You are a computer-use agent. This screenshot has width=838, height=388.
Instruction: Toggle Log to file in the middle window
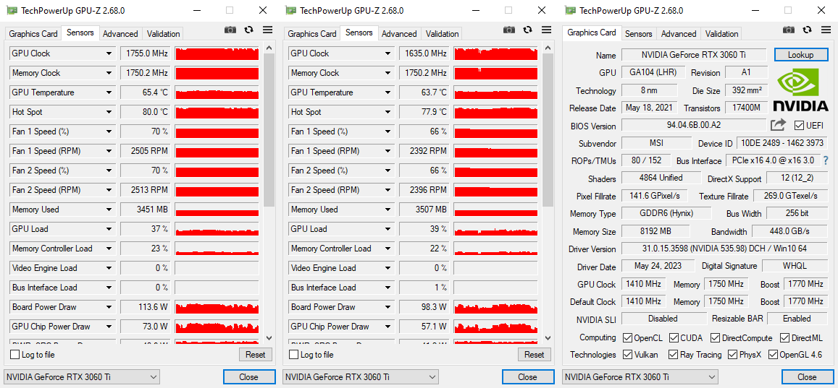[294, 355]
